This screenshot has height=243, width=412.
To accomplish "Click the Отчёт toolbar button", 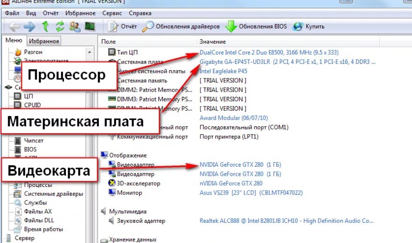I will click(122, 27).
